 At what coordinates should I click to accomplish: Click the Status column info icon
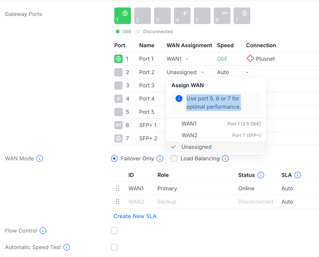tap(261, 175)
